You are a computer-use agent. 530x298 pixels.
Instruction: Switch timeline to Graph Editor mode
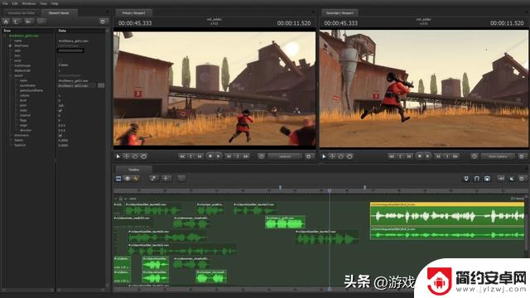[x=136, y=179]
